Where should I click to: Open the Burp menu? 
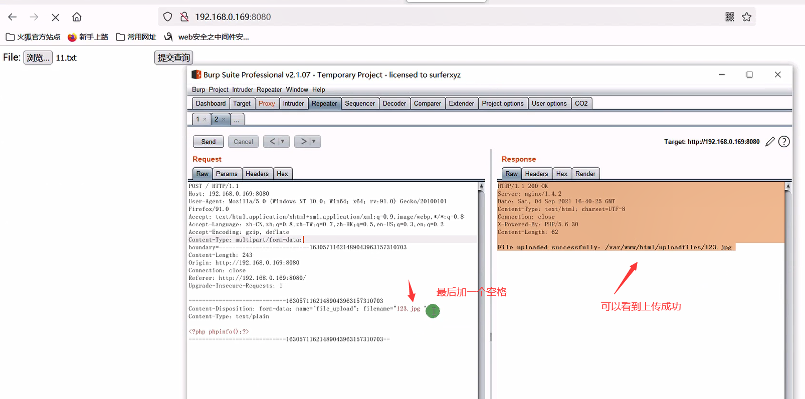point(198,90)
